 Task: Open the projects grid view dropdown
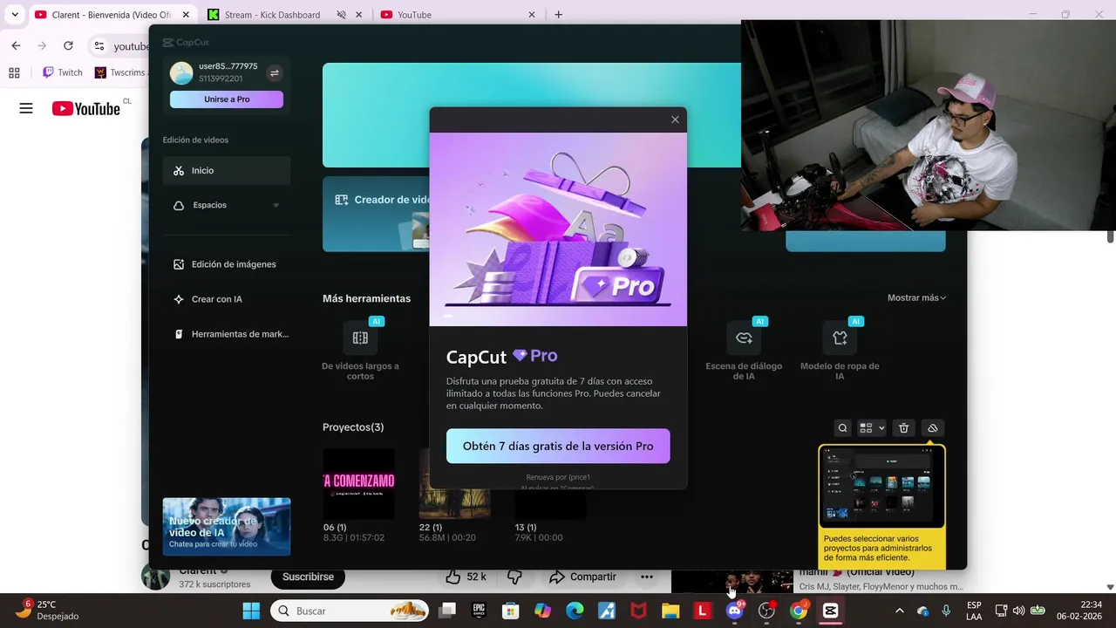(x=872, y=428)
